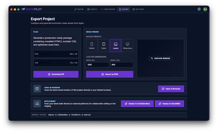
Task: Click the Download ZIP button
Action: click(x=56, y=74)
